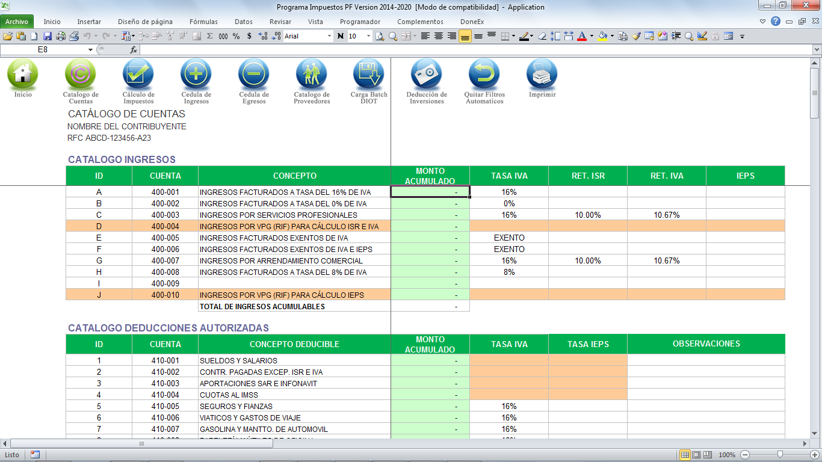Click the Imprimir printer icon
Screen dimensions: 822x462
tap(542, 75)
